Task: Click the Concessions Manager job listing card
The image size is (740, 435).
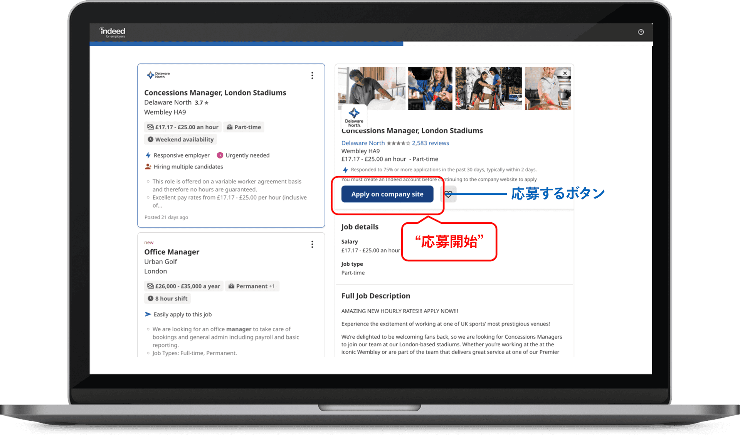Action: [x=232, y=144]
